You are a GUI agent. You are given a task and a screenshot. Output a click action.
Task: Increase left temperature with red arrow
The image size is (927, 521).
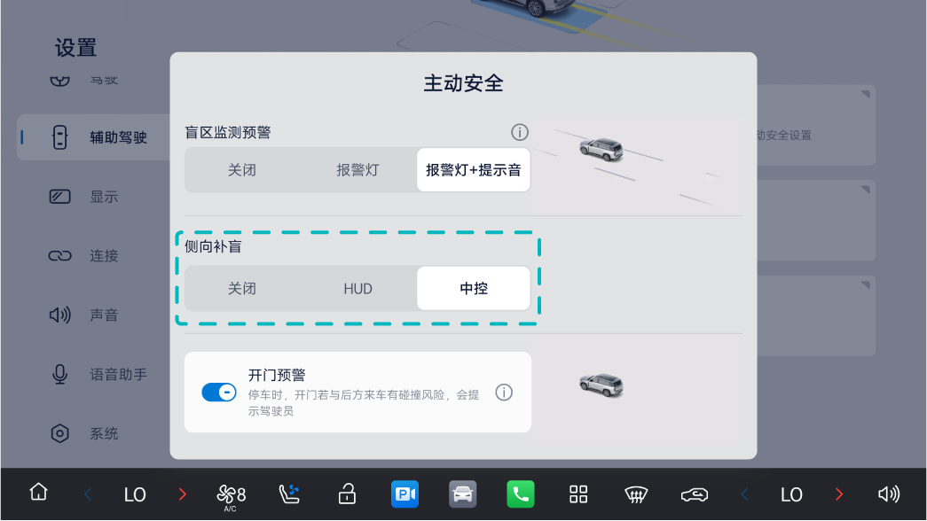[x=183, y=494]
